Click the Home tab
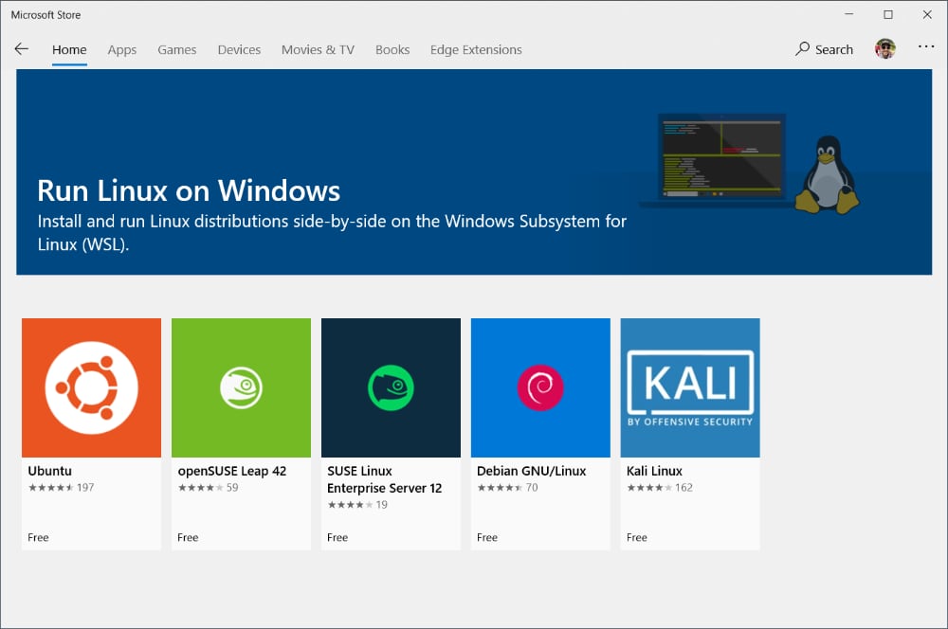 [x=69, y=50]
